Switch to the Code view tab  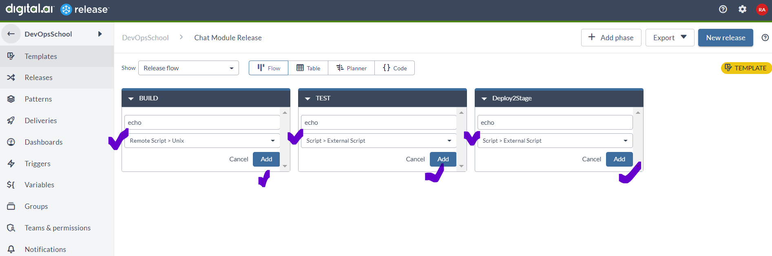pyautogui.click(x=394, y=68)
